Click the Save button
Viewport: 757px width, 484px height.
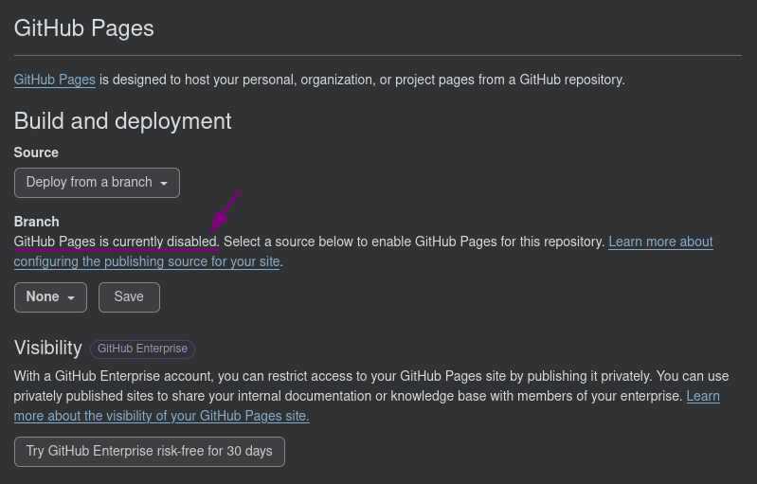(130, 297)
